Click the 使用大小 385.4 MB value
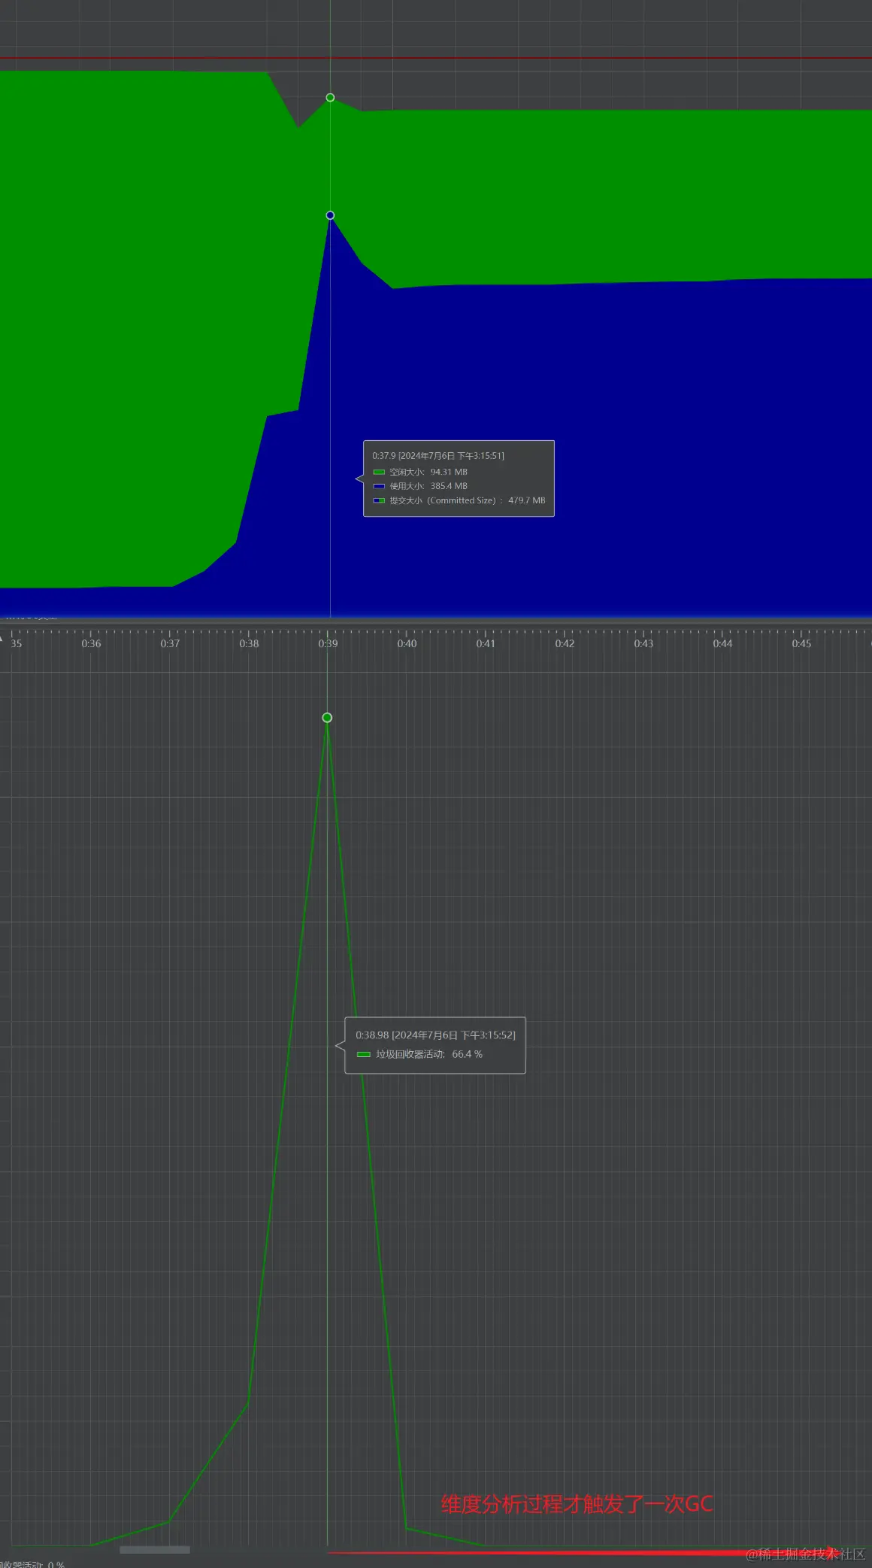Image resolution: width=872 pixels, height=1568 pixels. click(449, 486)
